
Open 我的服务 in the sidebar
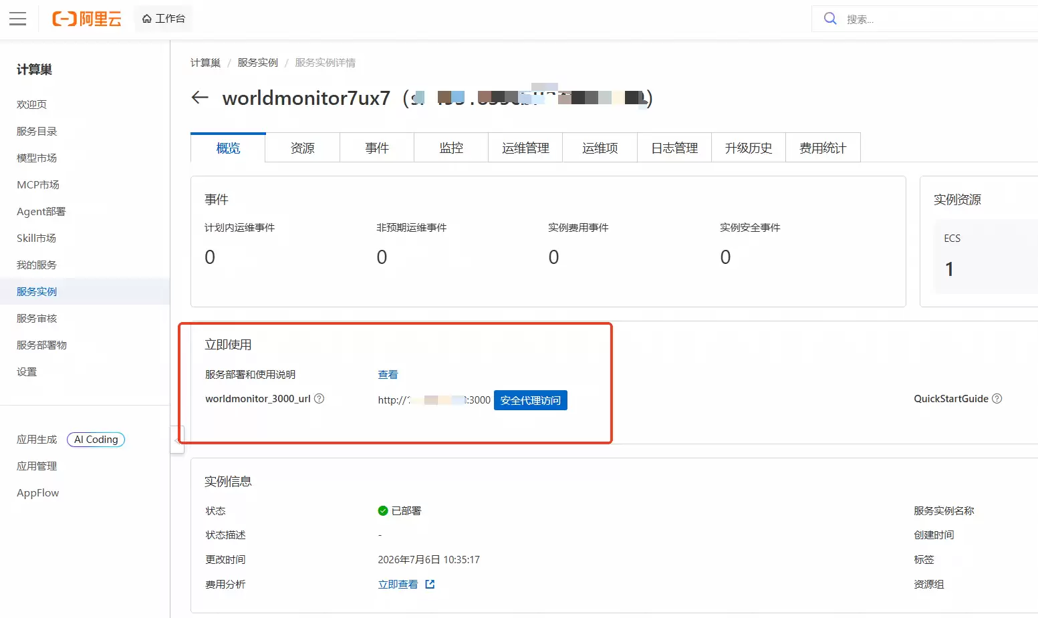coord(85,265)
